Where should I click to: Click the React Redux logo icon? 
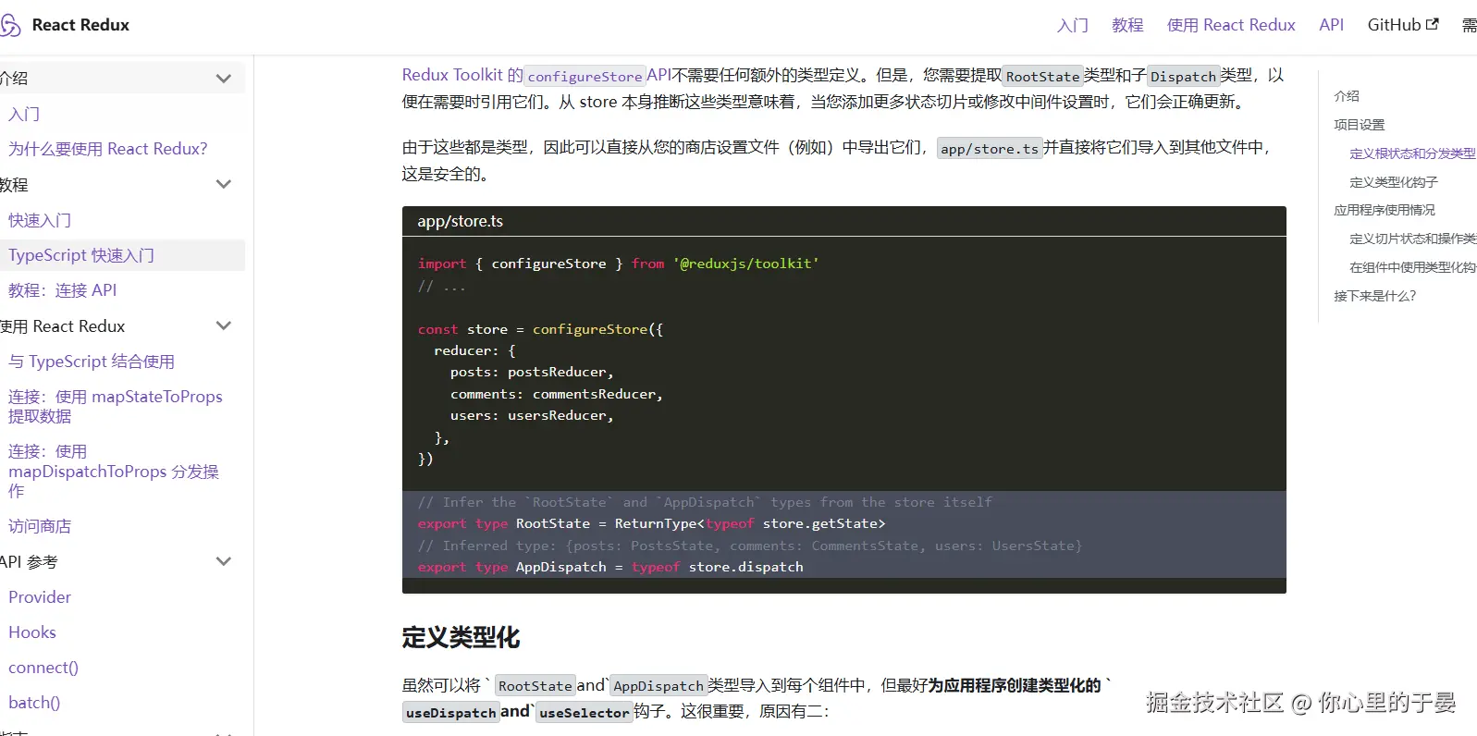(9, 25)
